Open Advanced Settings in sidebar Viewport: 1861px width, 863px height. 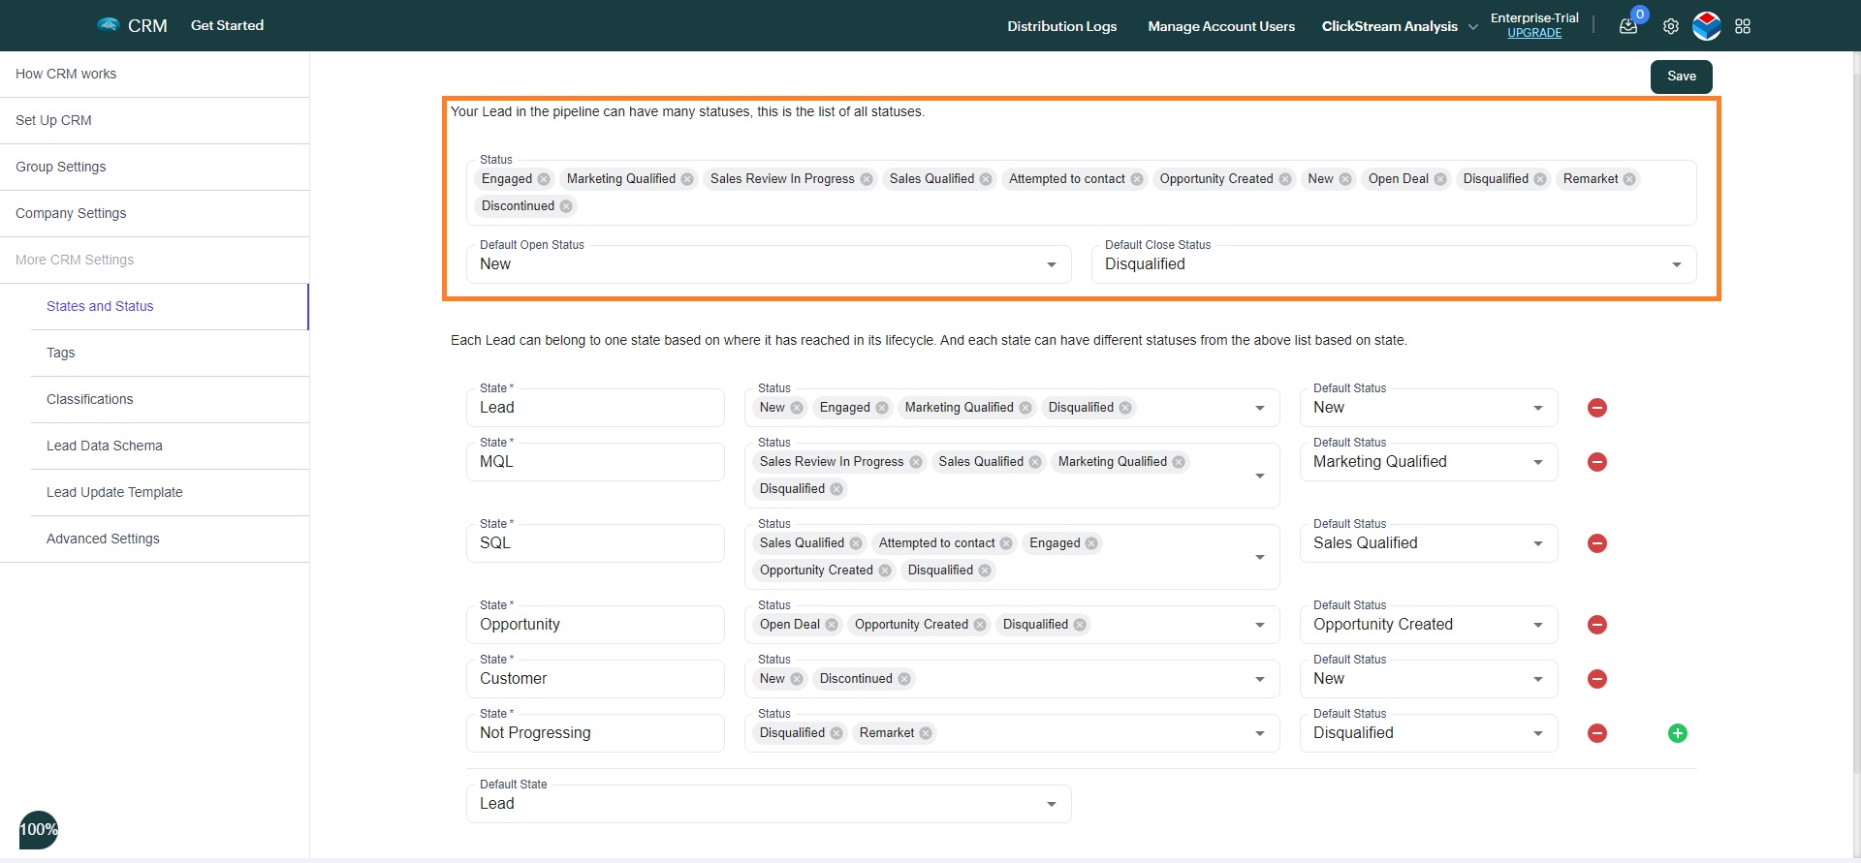point(170,539)
